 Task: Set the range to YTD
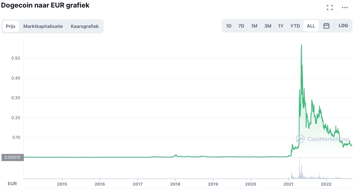(x=295, y=26)
